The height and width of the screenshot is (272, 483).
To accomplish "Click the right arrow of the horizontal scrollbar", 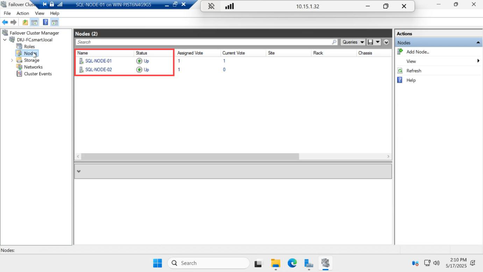I will pyautogui.click(x=388, y=156).
